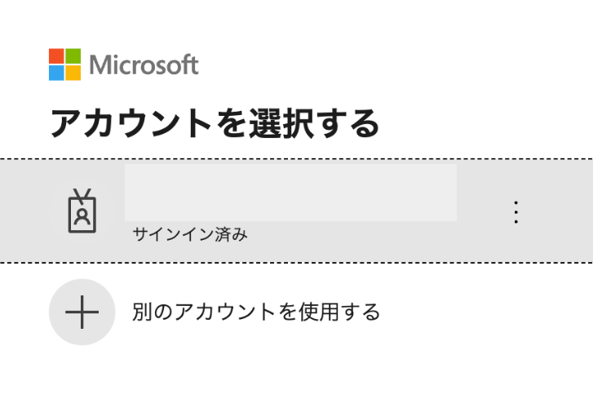
Task: Click the "別のアカウントを使用する" text
Action: pyautogui.click(x=256, y=312)
